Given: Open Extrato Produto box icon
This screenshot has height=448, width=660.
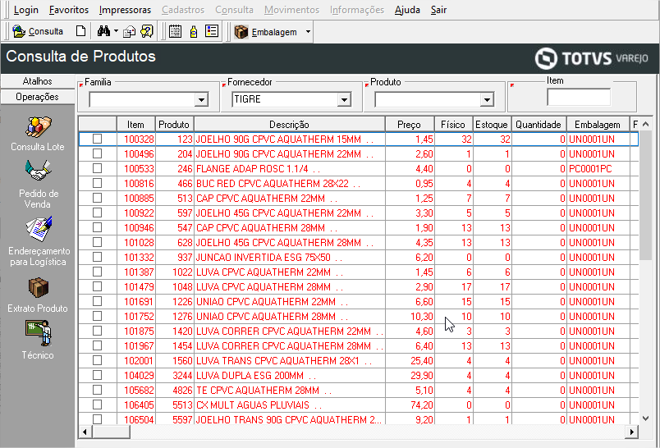Looking at the screenshot, I should pos(39,288).
